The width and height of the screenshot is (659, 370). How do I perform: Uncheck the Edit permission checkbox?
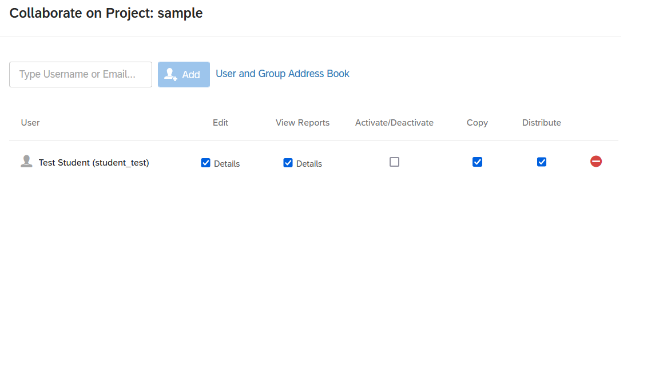206,163
